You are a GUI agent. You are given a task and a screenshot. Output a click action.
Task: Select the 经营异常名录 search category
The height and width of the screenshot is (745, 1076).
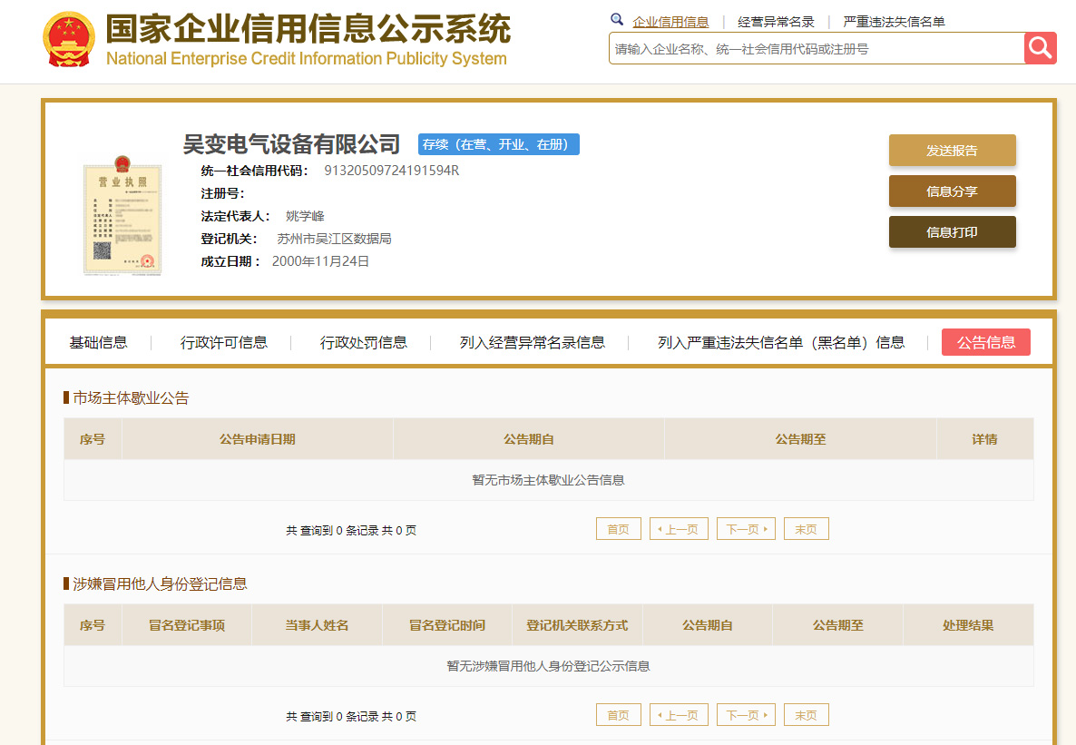click(x=776, y=22)
